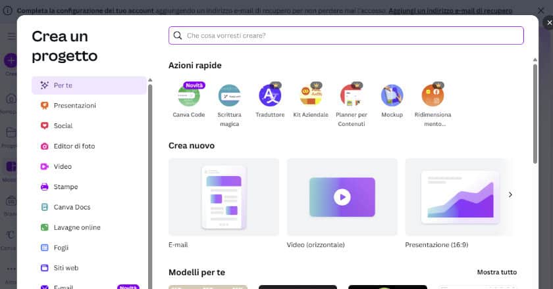Select Lavagne online category
553x289 pixels.
(89, 227)
